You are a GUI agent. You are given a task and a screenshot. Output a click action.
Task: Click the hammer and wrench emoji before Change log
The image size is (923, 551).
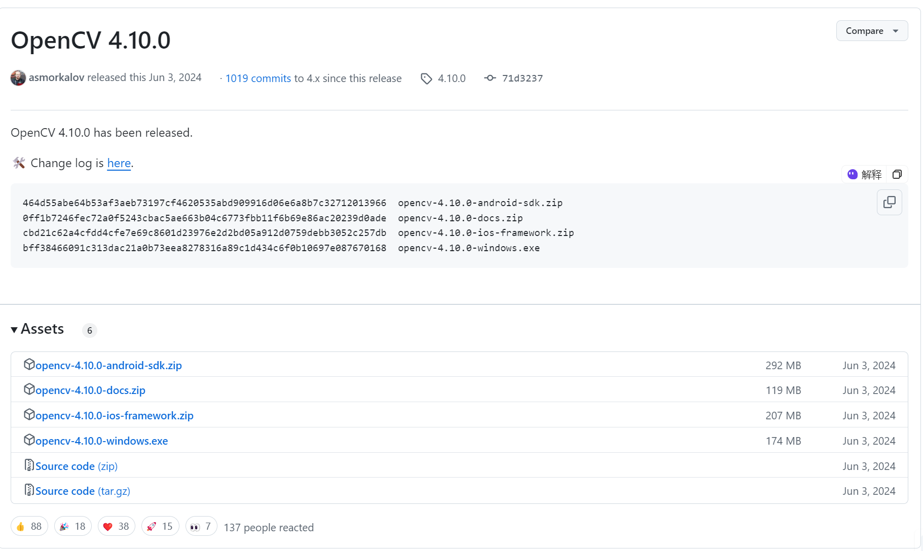click(19, 163)
